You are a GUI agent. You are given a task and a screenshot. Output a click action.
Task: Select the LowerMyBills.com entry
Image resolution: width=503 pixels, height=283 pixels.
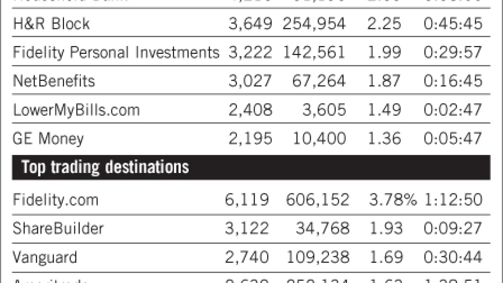pos(76,110)
